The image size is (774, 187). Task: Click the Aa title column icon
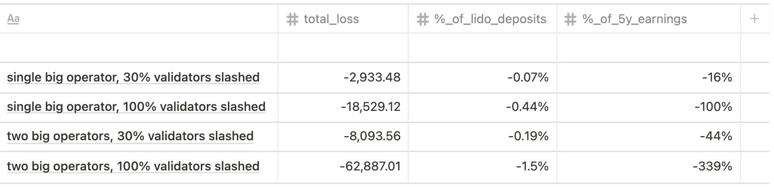(13, 19)
